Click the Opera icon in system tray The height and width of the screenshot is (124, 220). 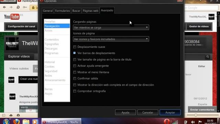pos(167,122)
